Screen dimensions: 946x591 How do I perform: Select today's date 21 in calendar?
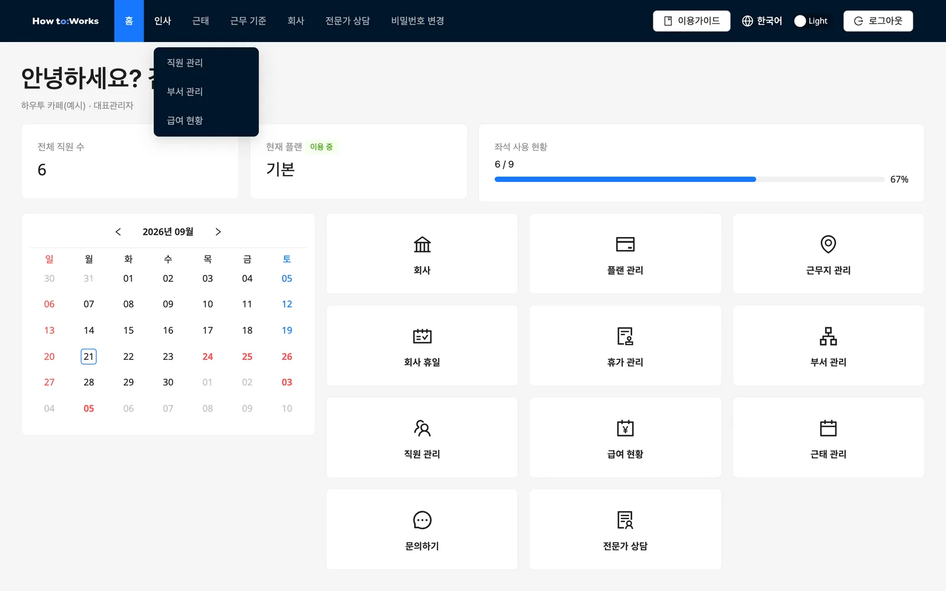tap(89, 356)
